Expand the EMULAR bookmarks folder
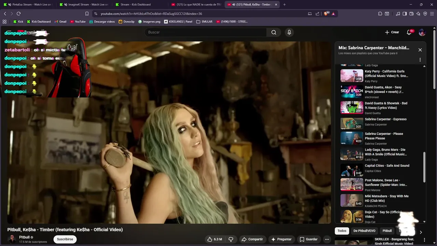This screenshot has height=246, width=437. coord(204,22)
